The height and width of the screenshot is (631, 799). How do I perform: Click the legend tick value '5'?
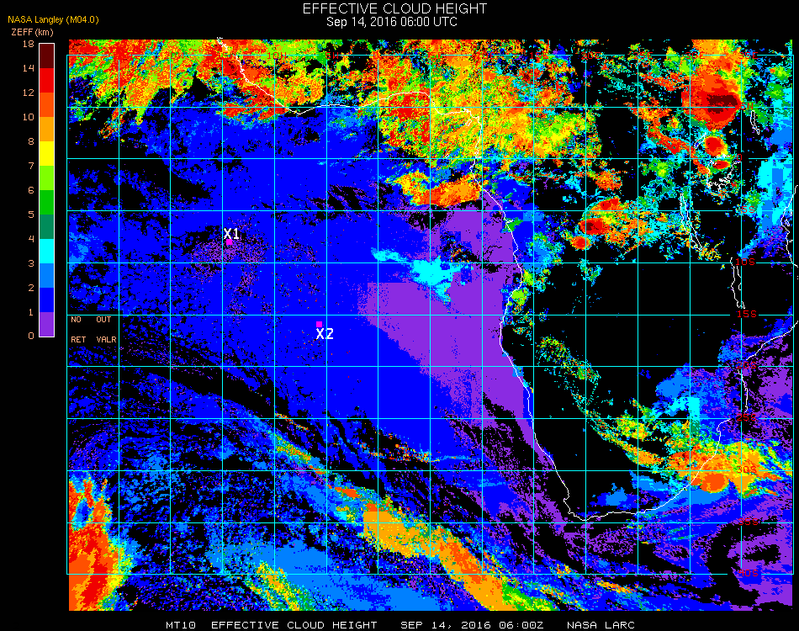point(31,215)
